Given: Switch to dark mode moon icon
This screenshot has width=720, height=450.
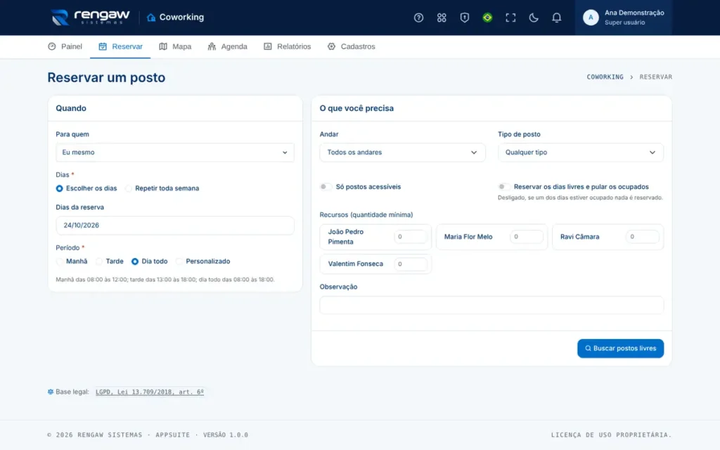Looking at the screenshot, I should 533,18.
